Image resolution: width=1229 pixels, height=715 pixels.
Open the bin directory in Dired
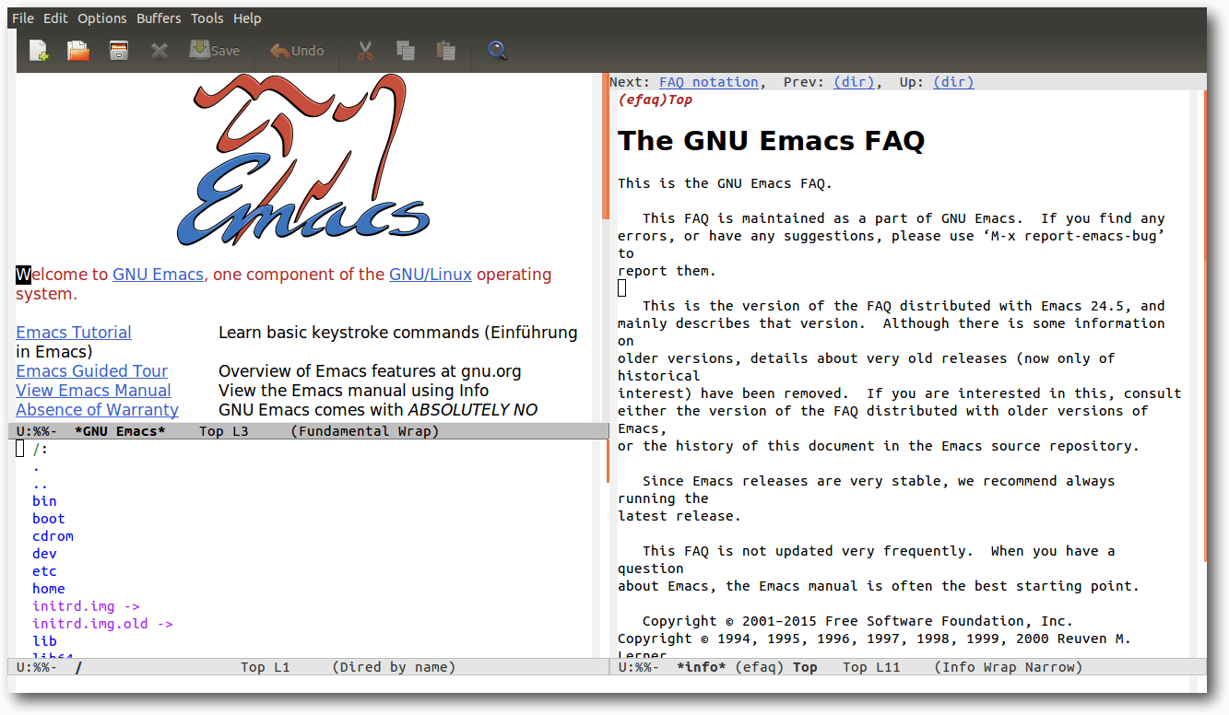44,501
